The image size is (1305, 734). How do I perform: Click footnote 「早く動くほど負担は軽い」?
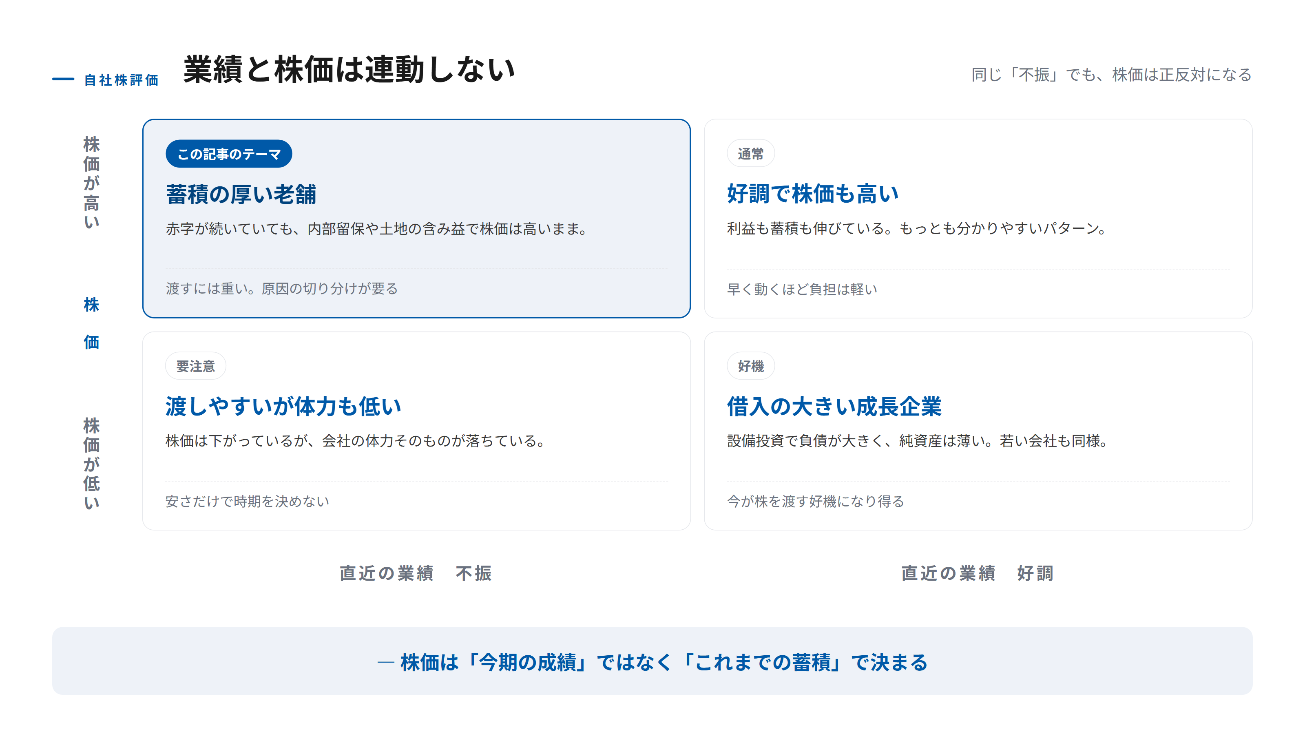(802, 289)
